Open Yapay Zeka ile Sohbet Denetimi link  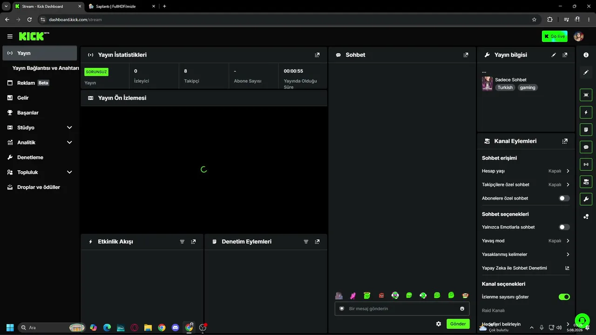(x=526, y=268)
